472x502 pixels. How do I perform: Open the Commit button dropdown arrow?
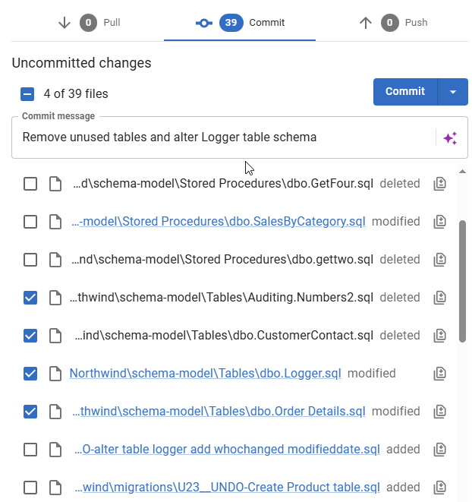(453, 92)
